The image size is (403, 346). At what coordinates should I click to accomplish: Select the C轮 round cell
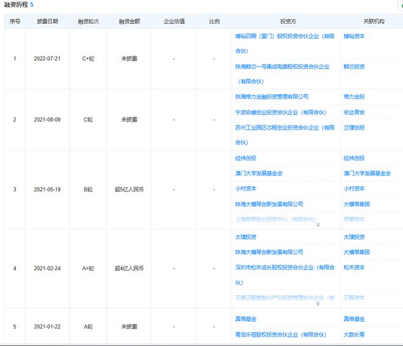tap(88, 120)
